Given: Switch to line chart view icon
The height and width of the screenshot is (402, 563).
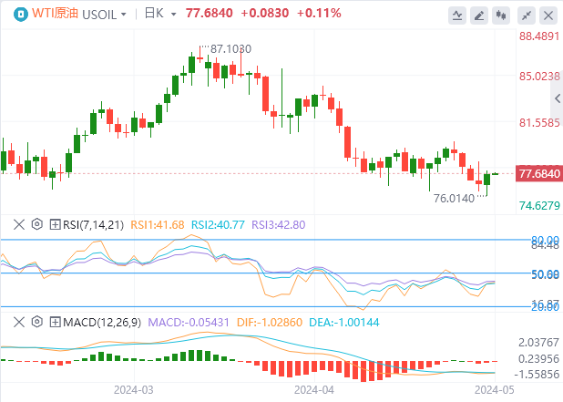Looking at the screenshot, I should 459,15.
